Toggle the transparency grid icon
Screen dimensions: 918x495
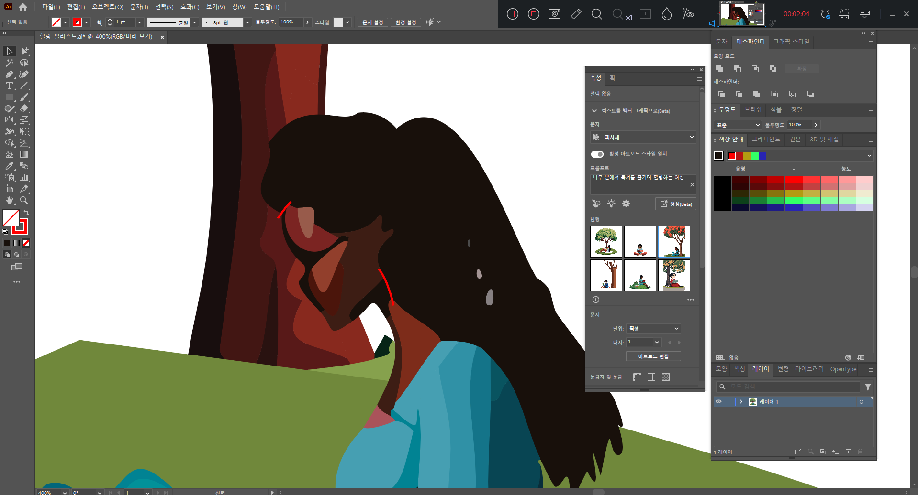(666, 377)
